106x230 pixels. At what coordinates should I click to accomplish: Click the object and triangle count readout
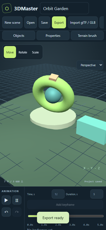point(13,181)
